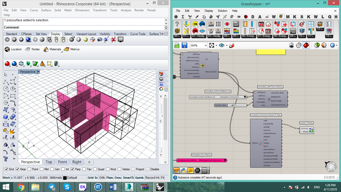Open the MidriseApartment item selector dropdown
This screenshot has height=192, width=341.
click(225, 160)
